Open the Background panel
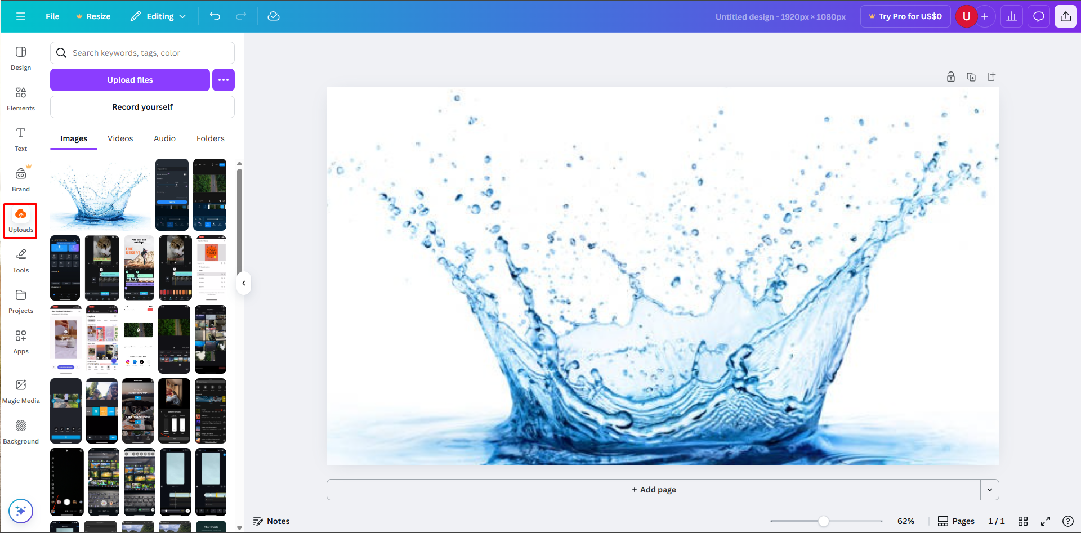Screen dimensions: 1081x533 tap(21, 430)
